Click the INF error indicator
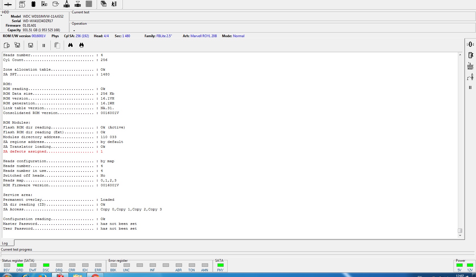The image size is (476, 277). click(x=153, y=265)
